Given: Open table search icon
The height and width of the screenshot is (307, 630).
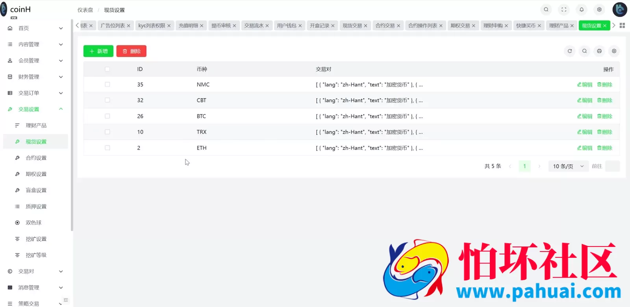Looking at the screenshot, I should pos(584,51).
